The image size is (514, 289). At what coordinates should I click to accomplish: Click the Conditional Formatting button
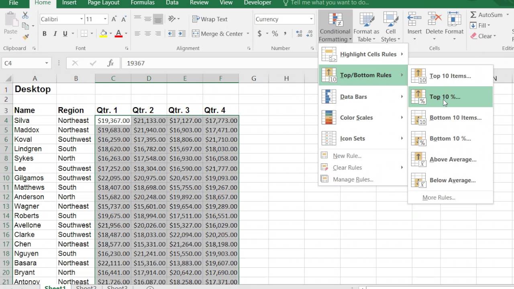point(335,27)
